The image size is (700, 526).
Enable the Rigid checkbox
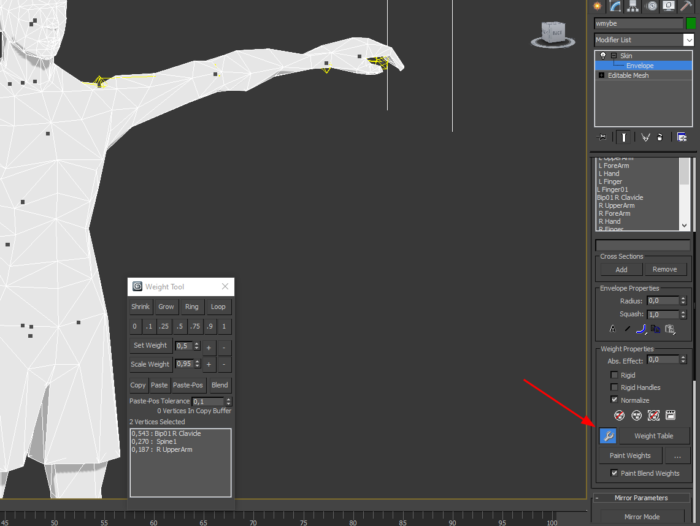click(x=614, y=375)
